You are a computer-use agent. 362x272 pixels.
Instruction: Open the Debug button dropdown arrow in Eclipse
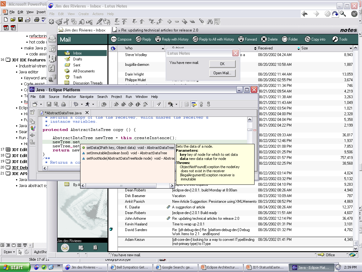(81, 105)
